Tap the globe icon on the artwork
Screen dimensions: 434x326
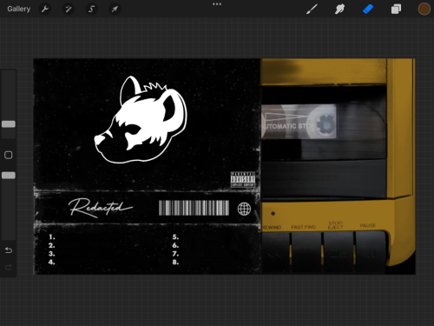(x=244, y=209)
